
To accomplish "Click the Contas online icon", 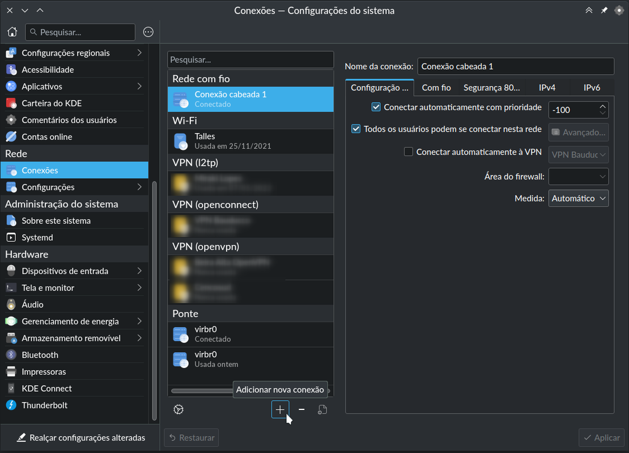I will [11, 136].
